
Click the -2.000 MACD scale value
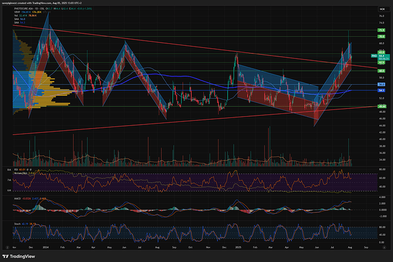click(383, 216)
